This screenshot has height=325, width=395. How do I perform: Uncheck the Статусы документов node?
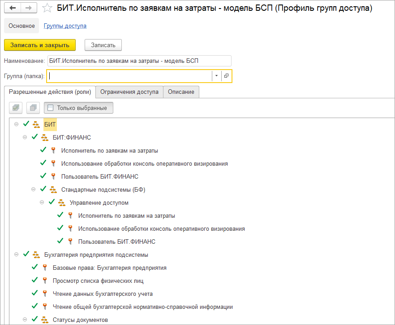click(35, 319)
